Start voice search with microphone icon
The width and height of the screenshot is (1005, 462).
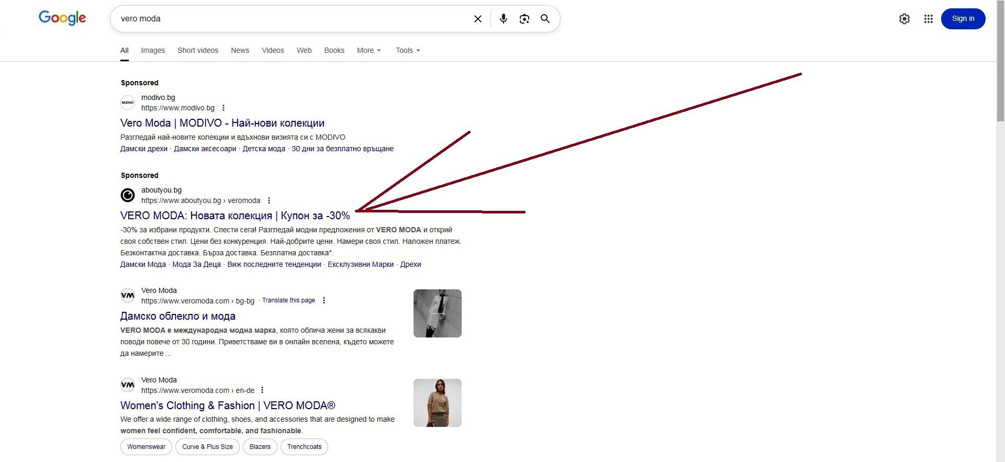[x=503, y=19]
